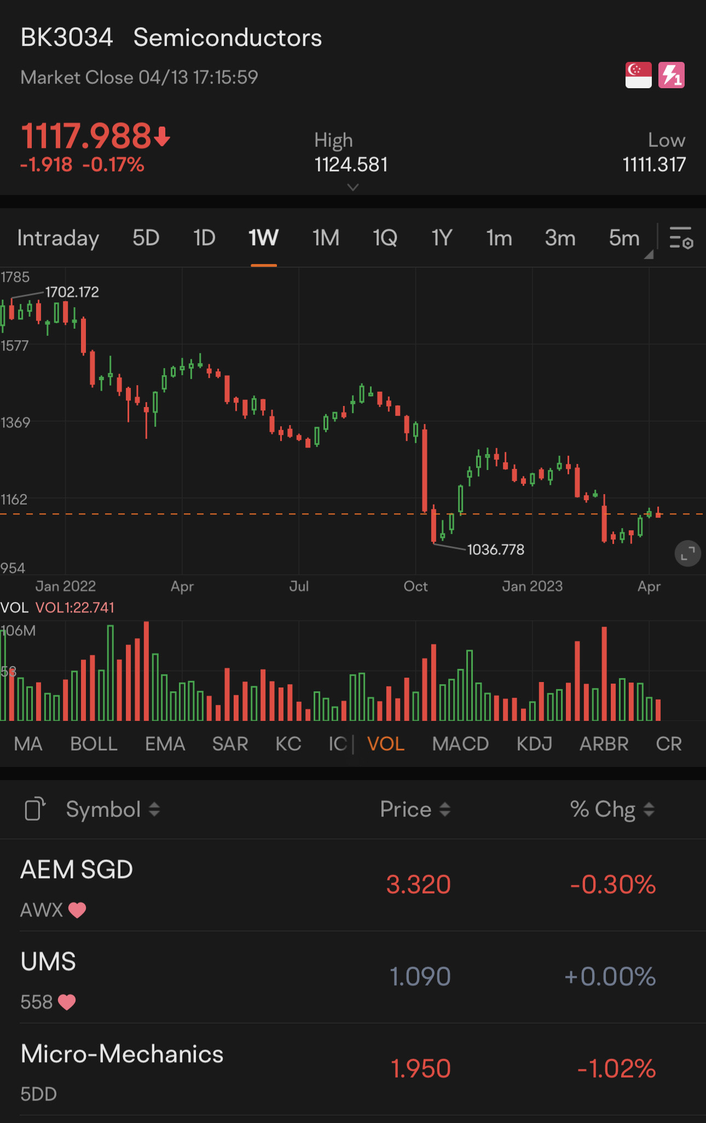This screenshot has width=706, height=1123.
Task: Tap the BK3034 Semiconductors title
Action: (x=171, y=38)
